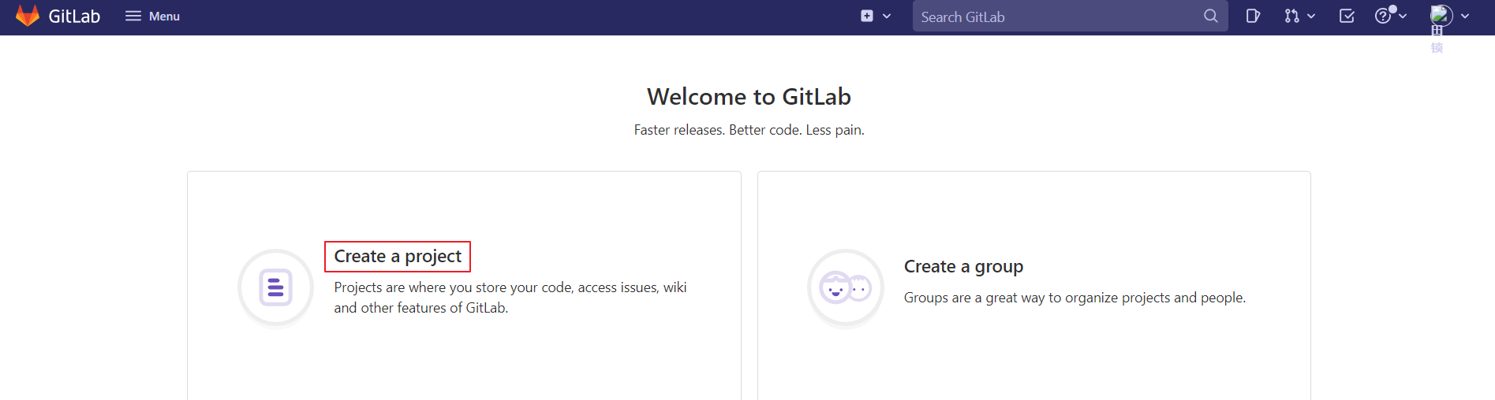
Task: Expand the create-new dropdown chevron
Action: point(887,16)
